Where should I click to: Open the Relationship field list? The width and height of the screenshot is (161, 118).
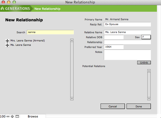[127, 42]
